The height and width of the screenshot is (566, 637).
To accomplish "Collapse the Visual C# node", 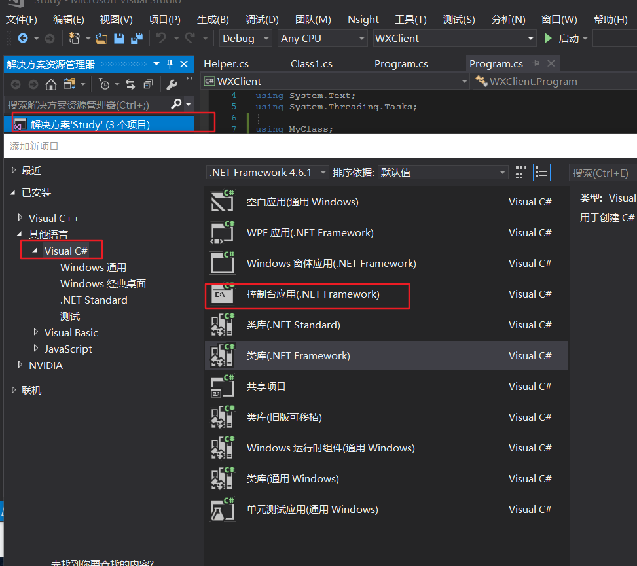I will [35, 251].
